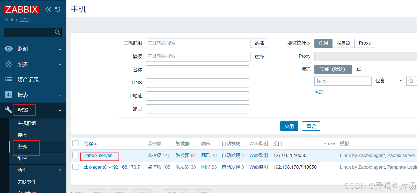This screenshot has width=417, height=193.
Task: Expand the 资产记录 menu
Action: coord(60,80)
